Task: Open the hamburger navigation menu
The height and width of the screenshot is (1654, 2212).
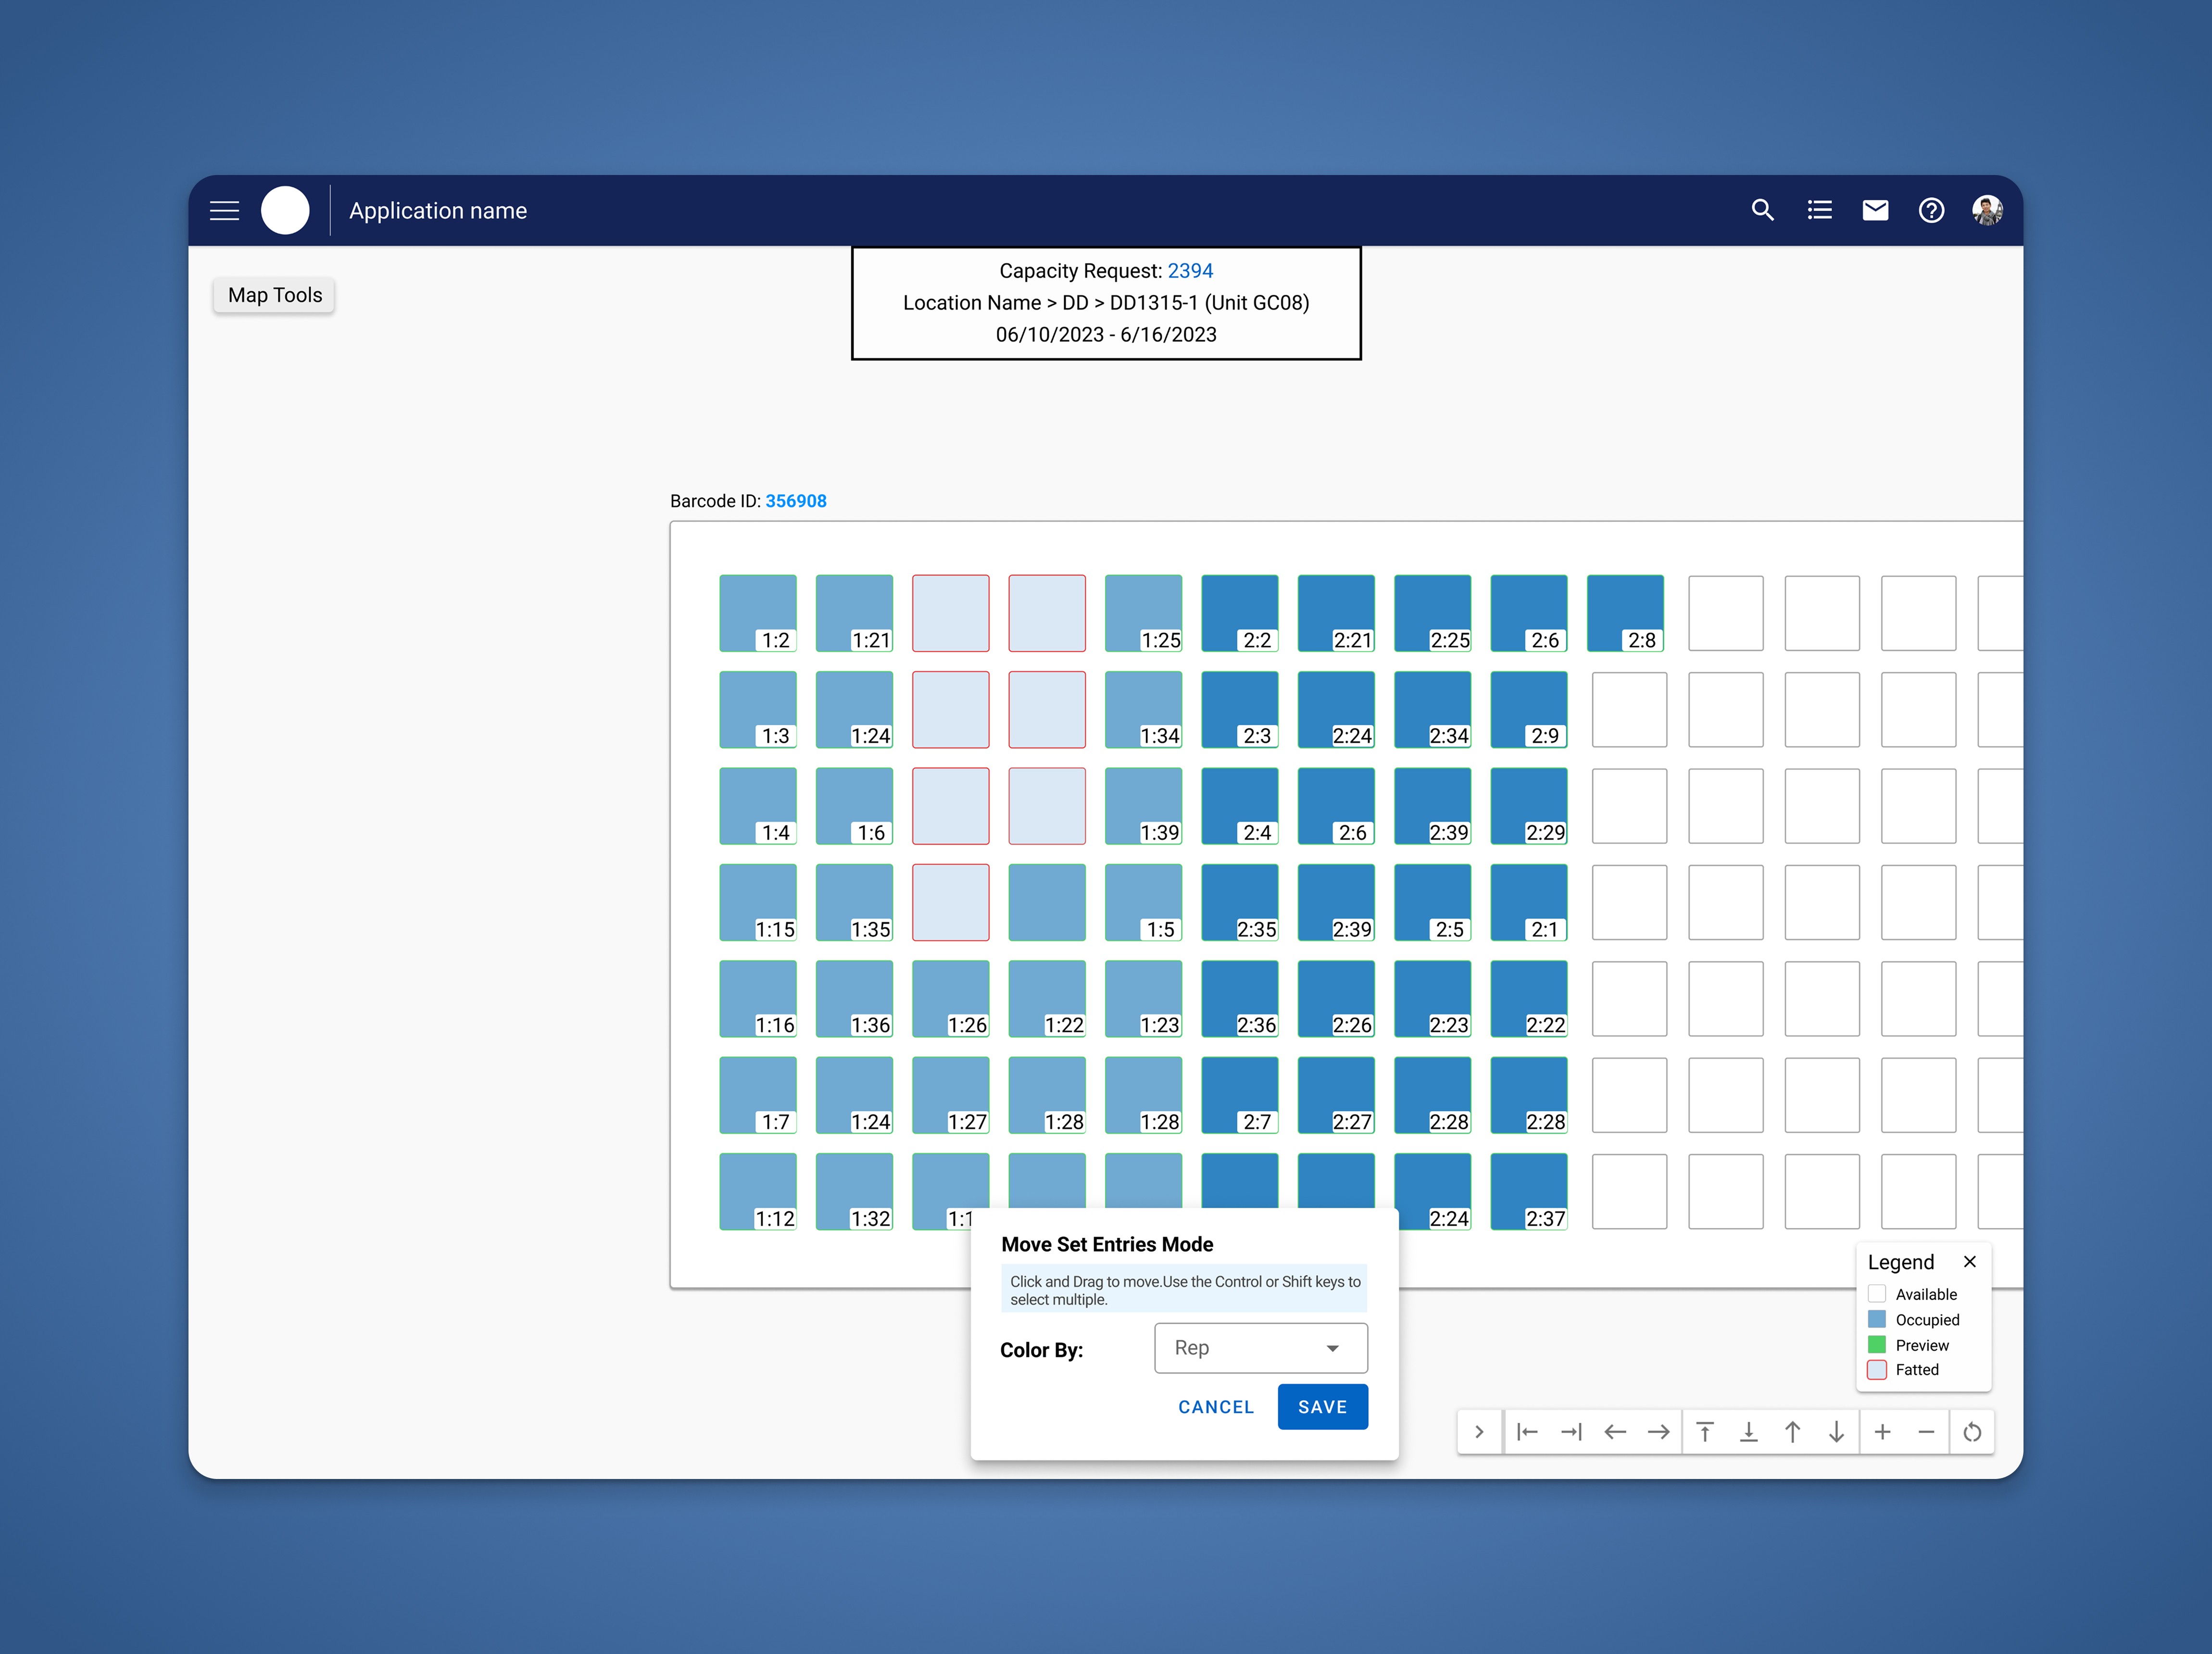Action: [224, 211]
